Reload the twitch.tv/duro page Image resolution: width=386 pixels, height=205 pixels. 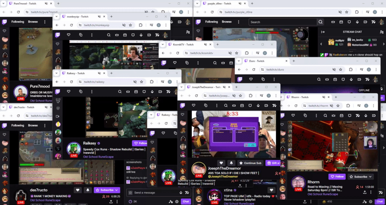254,70
